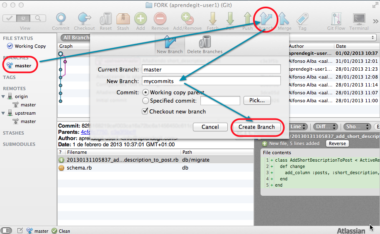Image resolution: width=380 pixels, height=234 pixels.
Task: Click the Checkout toolbar icon
Action: (84, 19)
